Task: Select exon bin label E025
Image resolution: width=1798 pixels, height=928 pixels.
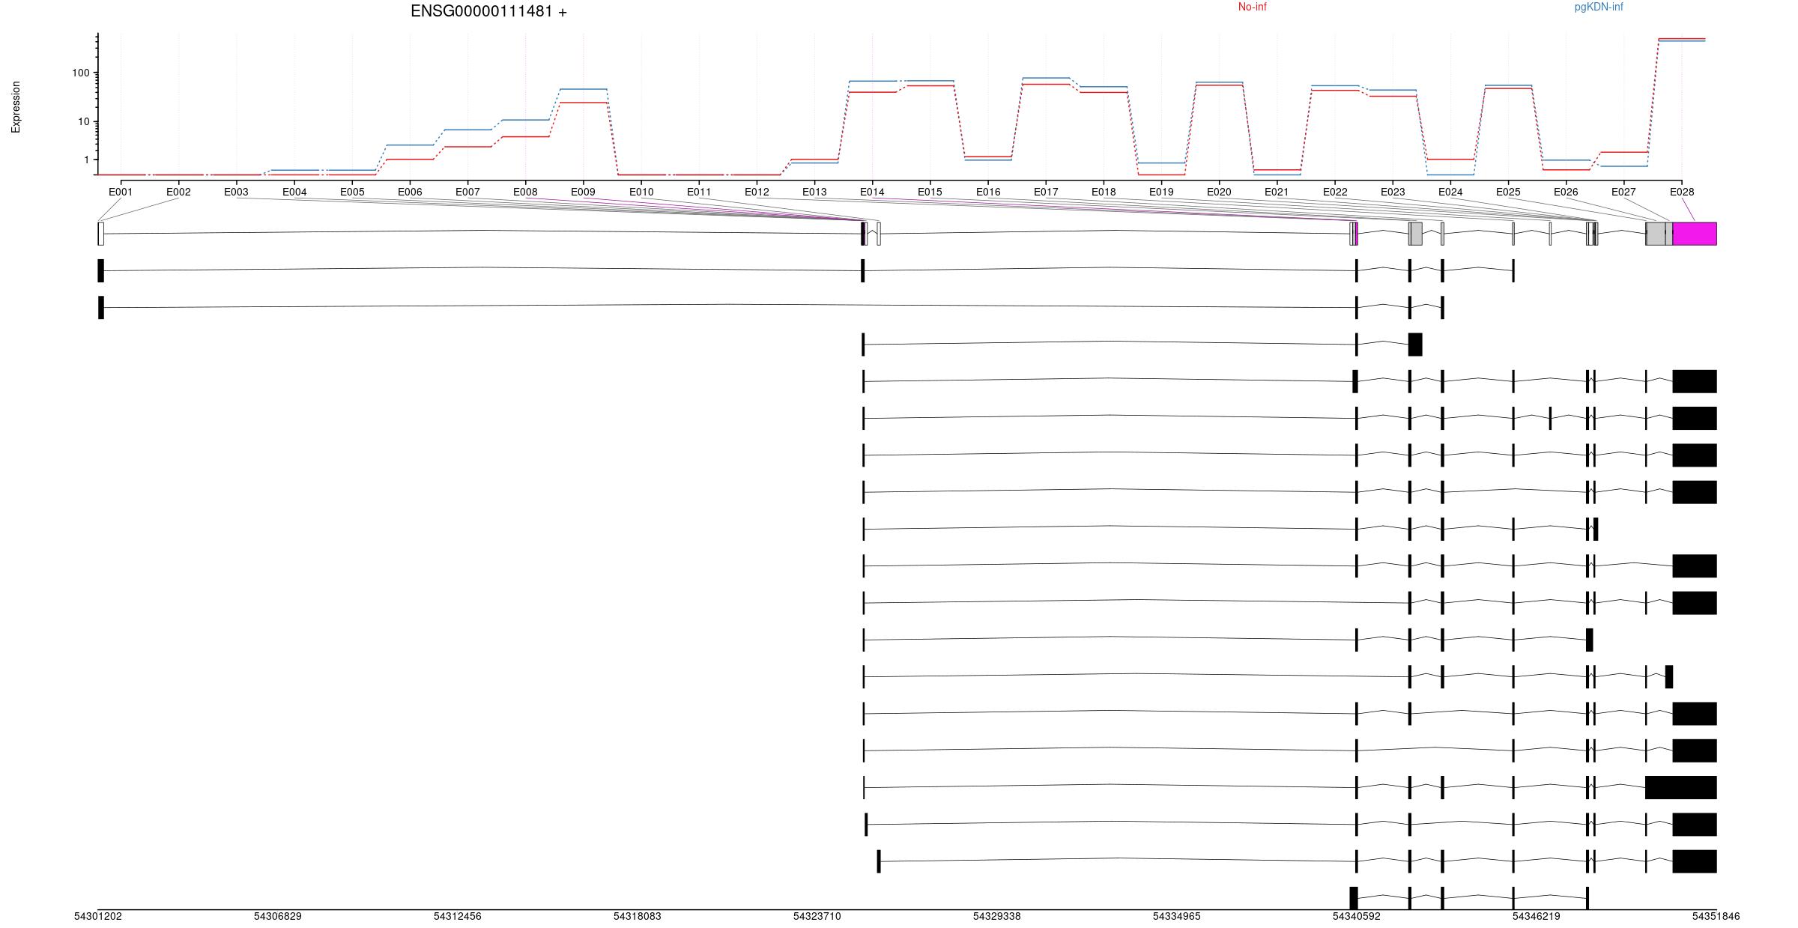Action: pos(1508,192)
